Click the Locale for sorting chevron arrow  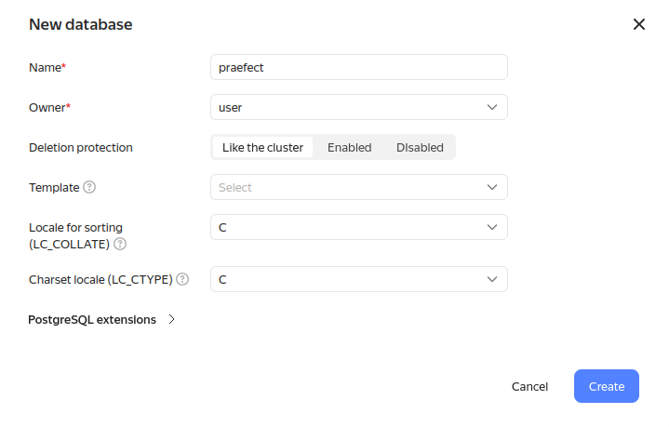click(492, 227)
